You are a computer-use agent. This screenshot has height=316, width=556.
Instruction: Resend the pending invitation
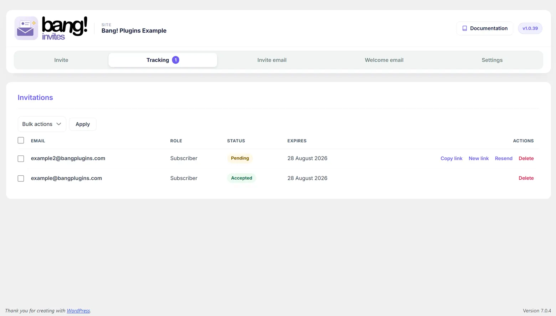503,158
